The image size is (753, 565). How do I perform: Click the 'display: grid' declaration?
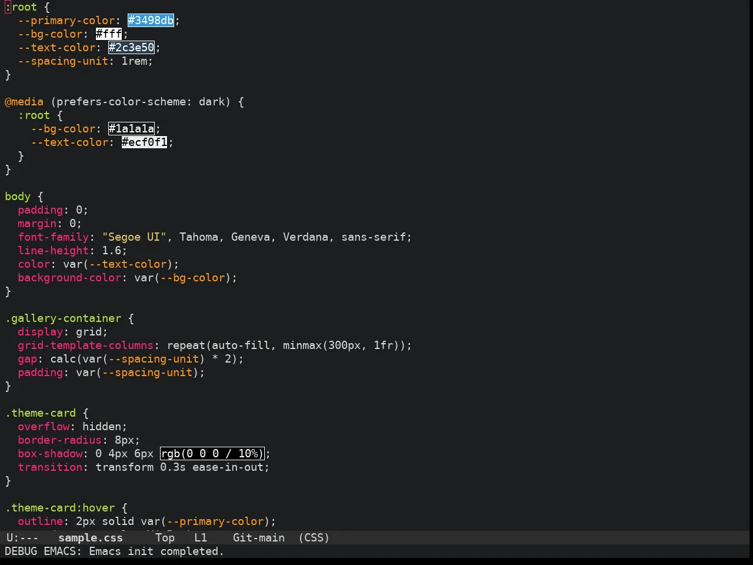pyautogui.click(x=63, y=332)
